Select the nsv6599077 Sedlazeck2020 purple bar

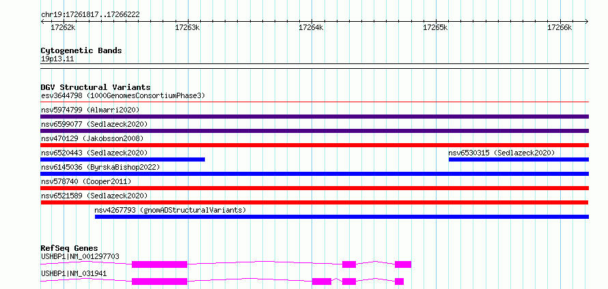tap(314, 131)
